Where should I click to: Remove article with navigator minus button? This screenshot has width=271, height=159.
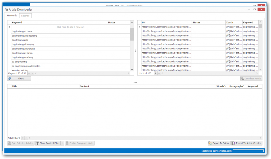pos(26,138)
